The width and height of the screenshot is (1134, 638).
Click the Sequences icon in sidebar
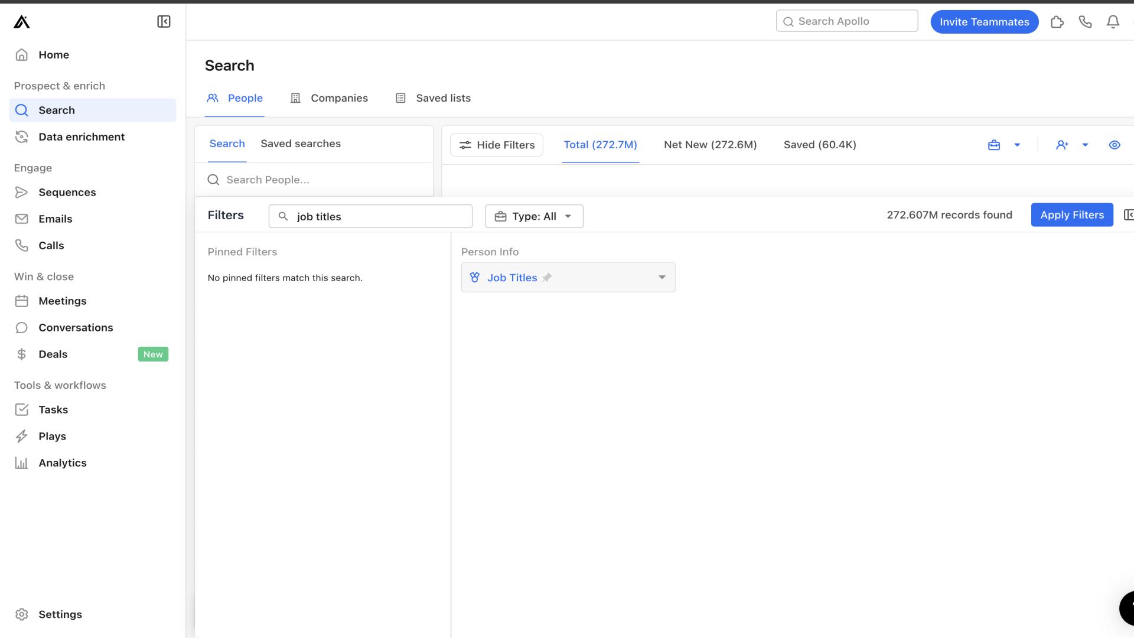(x=21, y=191)
